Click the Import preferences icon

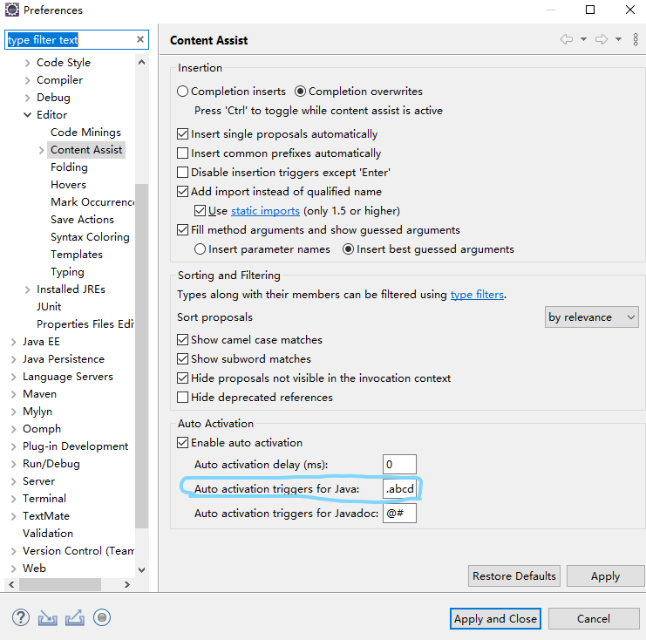48,617
